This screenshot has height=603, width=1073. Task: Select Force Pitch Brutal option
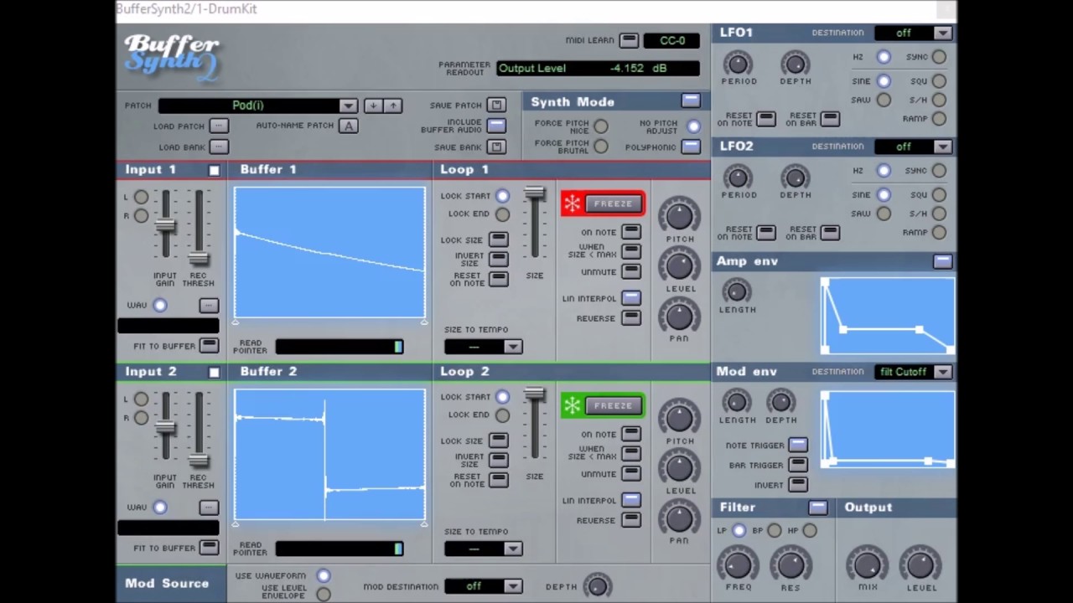[x=601, y=146]
